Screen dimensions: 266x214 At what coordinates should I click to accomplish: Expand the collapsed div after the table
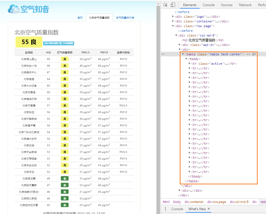click(179, 190)
